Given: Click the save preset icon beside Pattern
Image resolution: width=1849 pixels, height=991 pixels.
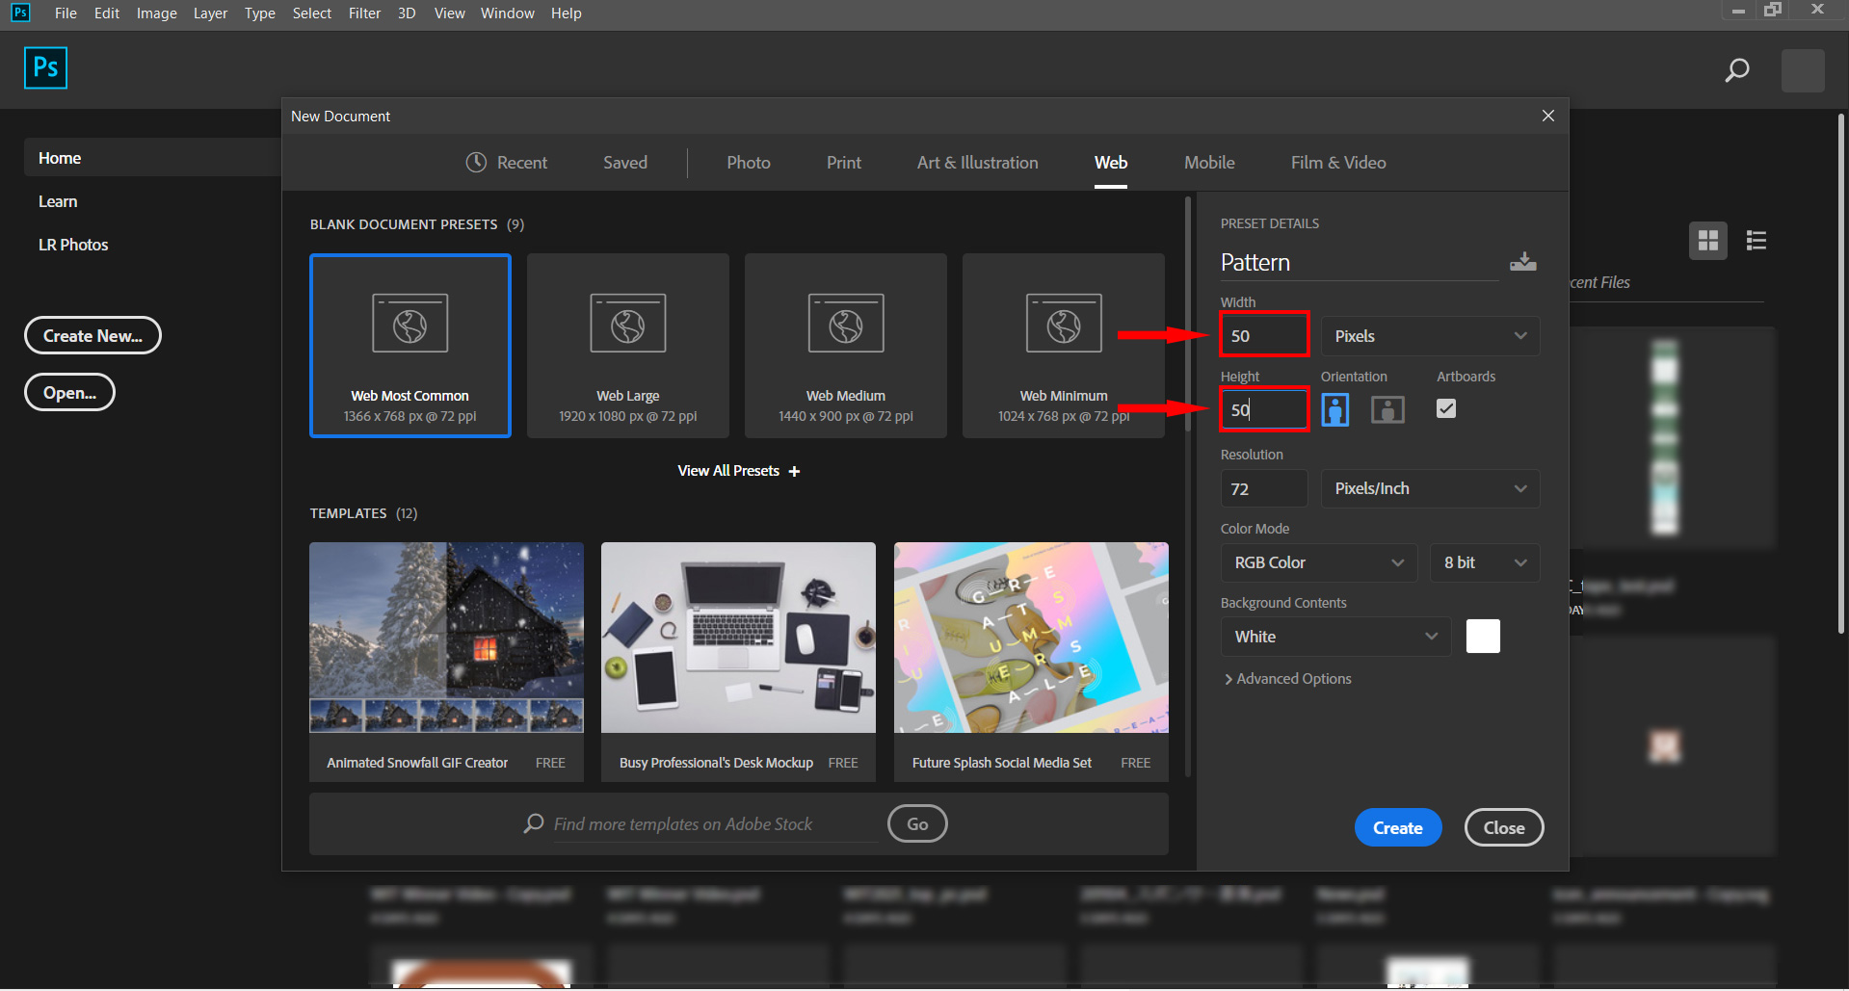Looking at the screenshot, I should [1522, 262].
